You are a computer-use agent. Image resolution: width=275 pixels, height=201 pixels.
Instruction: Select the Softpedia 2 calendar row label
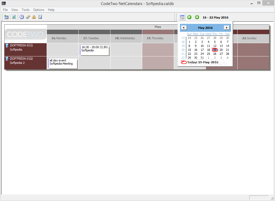(x=25, y=63)
